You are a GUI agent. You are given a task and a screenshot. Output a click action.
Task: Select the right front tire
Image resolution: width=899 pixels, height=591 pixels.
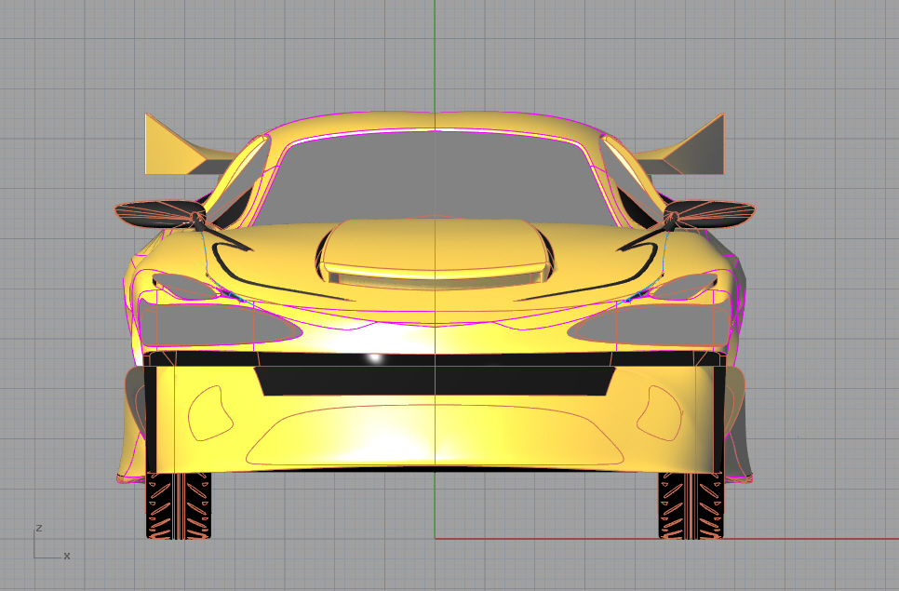(691, 505)
